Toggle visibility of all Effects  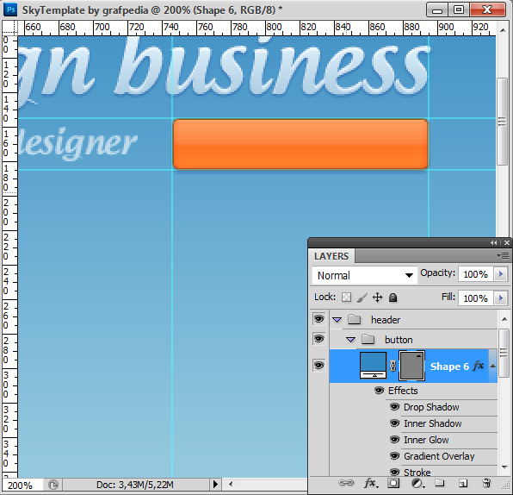[x=379, y=391]
